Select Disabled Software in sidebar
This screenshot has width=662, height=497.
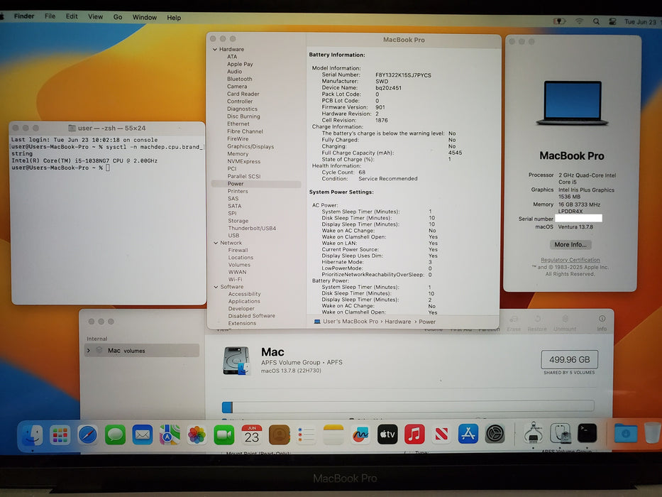pos(252,316)
